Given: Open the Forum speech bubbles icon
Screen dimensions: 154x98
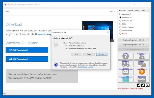Looking at the screenshot, I should point(142,64).
